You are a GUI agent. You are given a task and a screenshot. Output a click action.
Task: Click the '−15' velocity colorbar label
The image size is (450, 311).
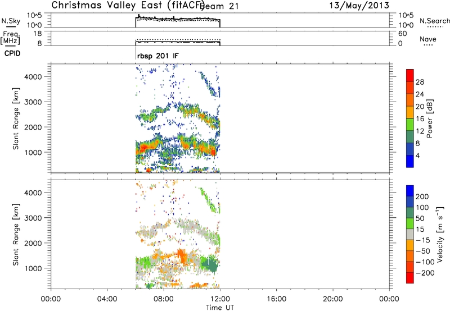click(423, 240)
